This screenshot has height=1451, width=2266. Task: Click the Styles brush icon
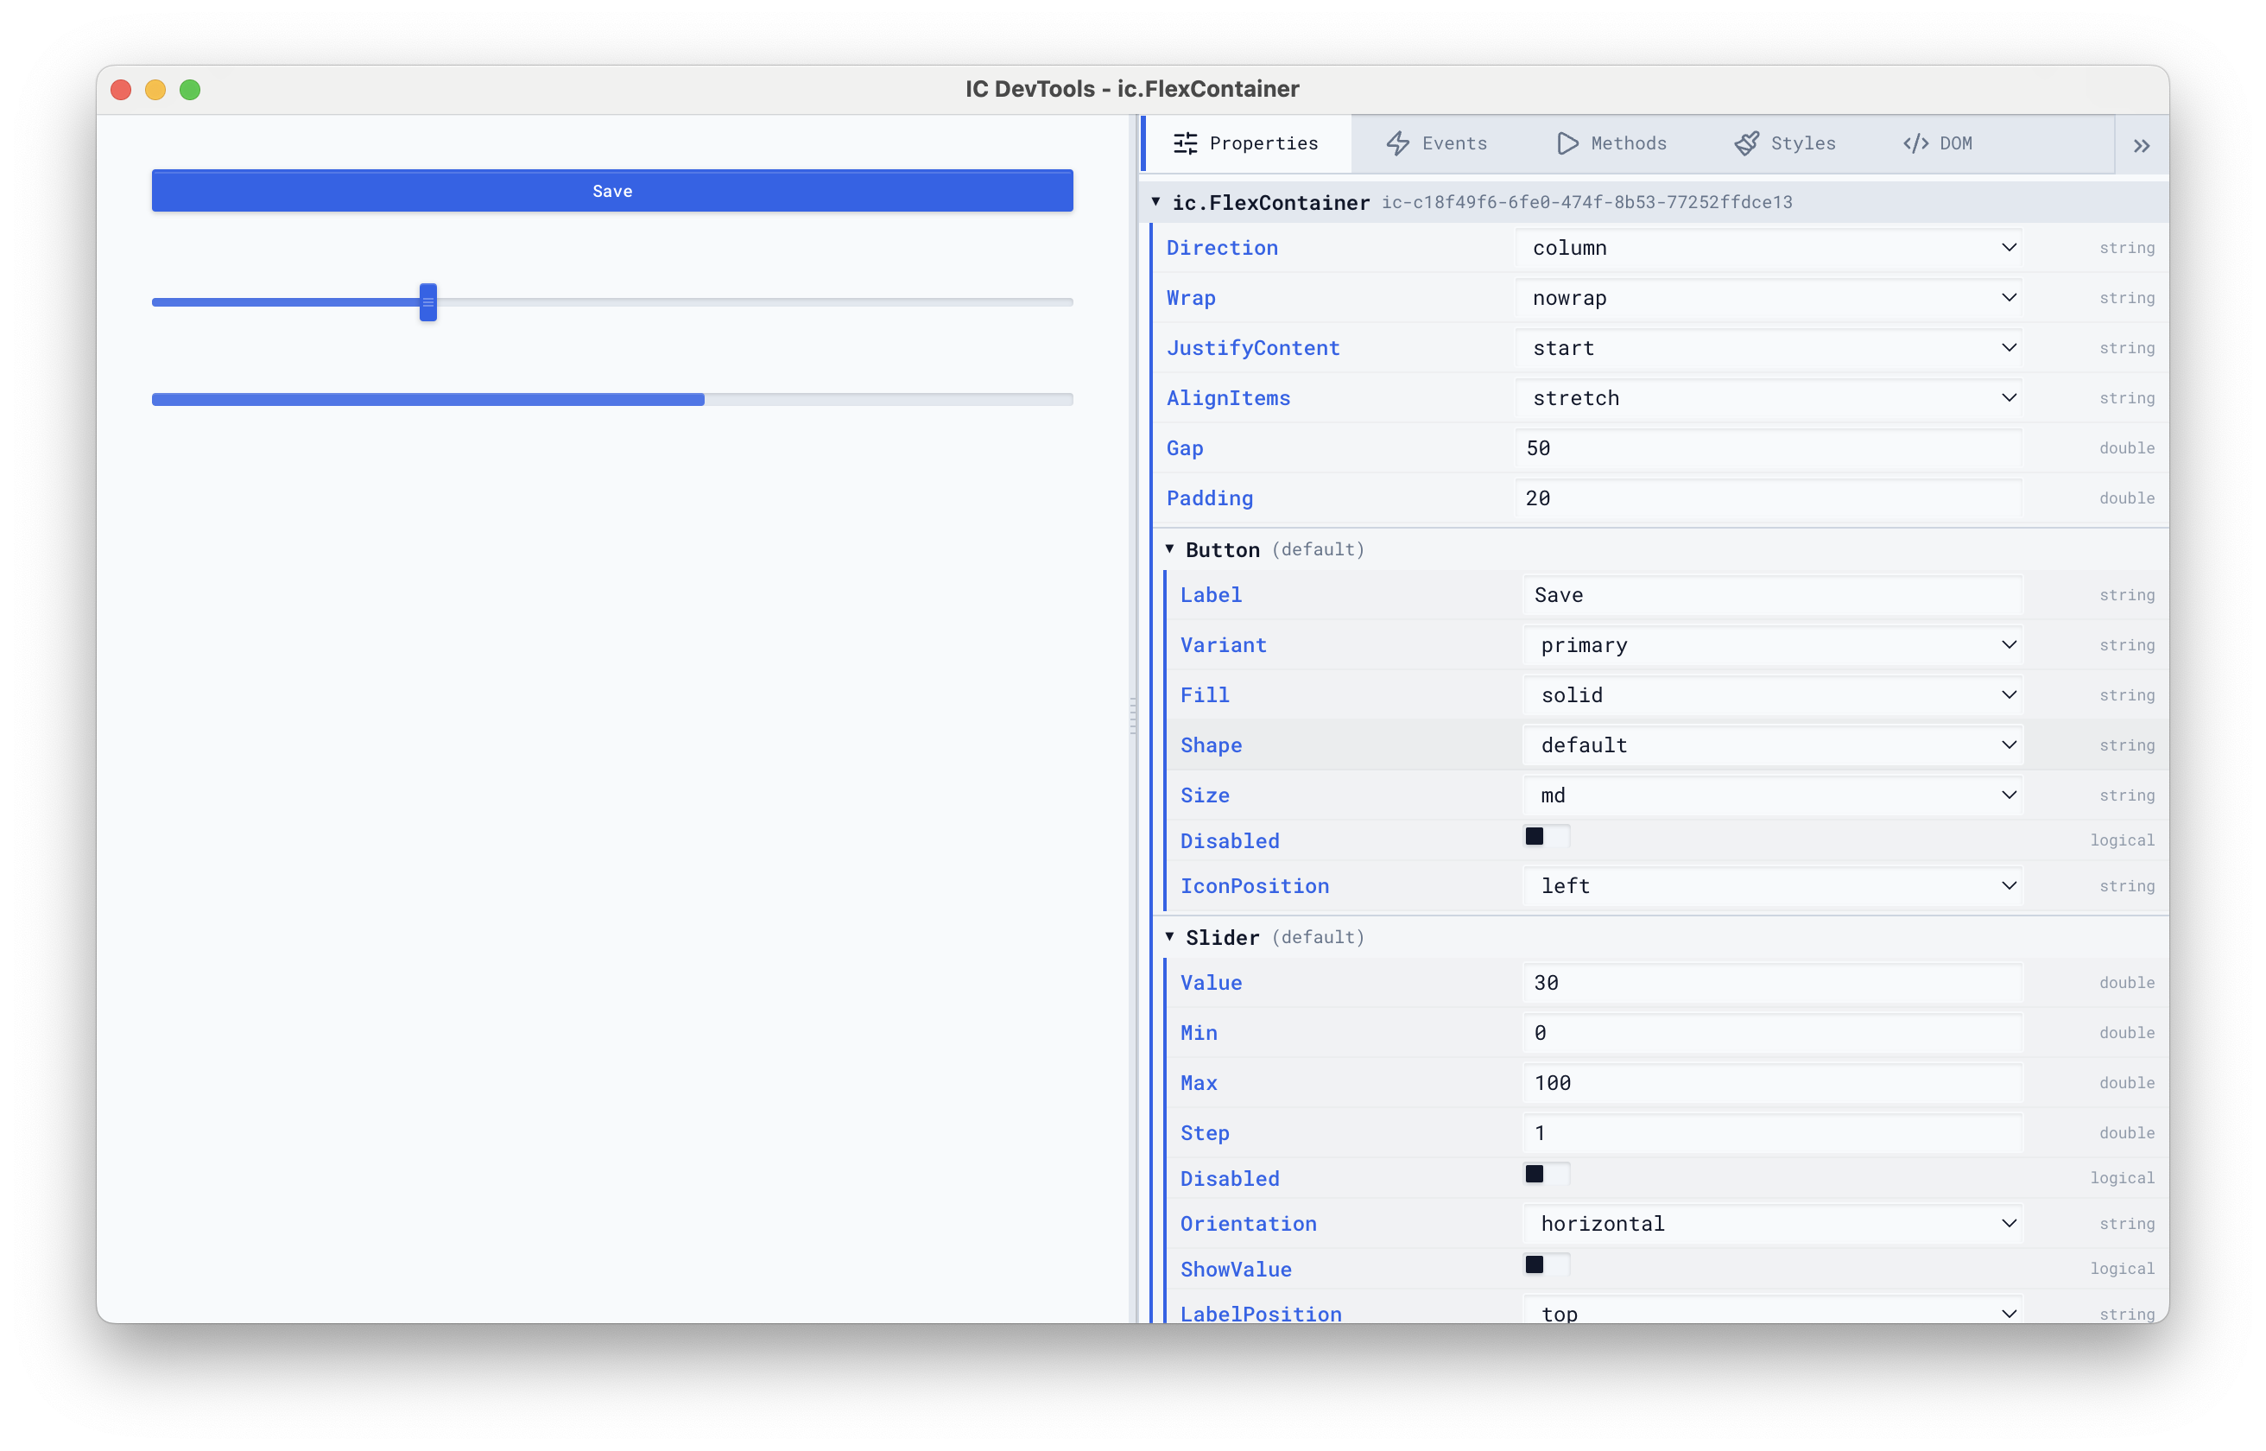pos(1747,143)
